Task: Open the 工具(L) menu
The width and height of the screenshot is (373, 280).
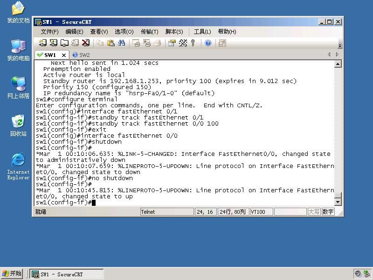Action: tap(202, 32)
